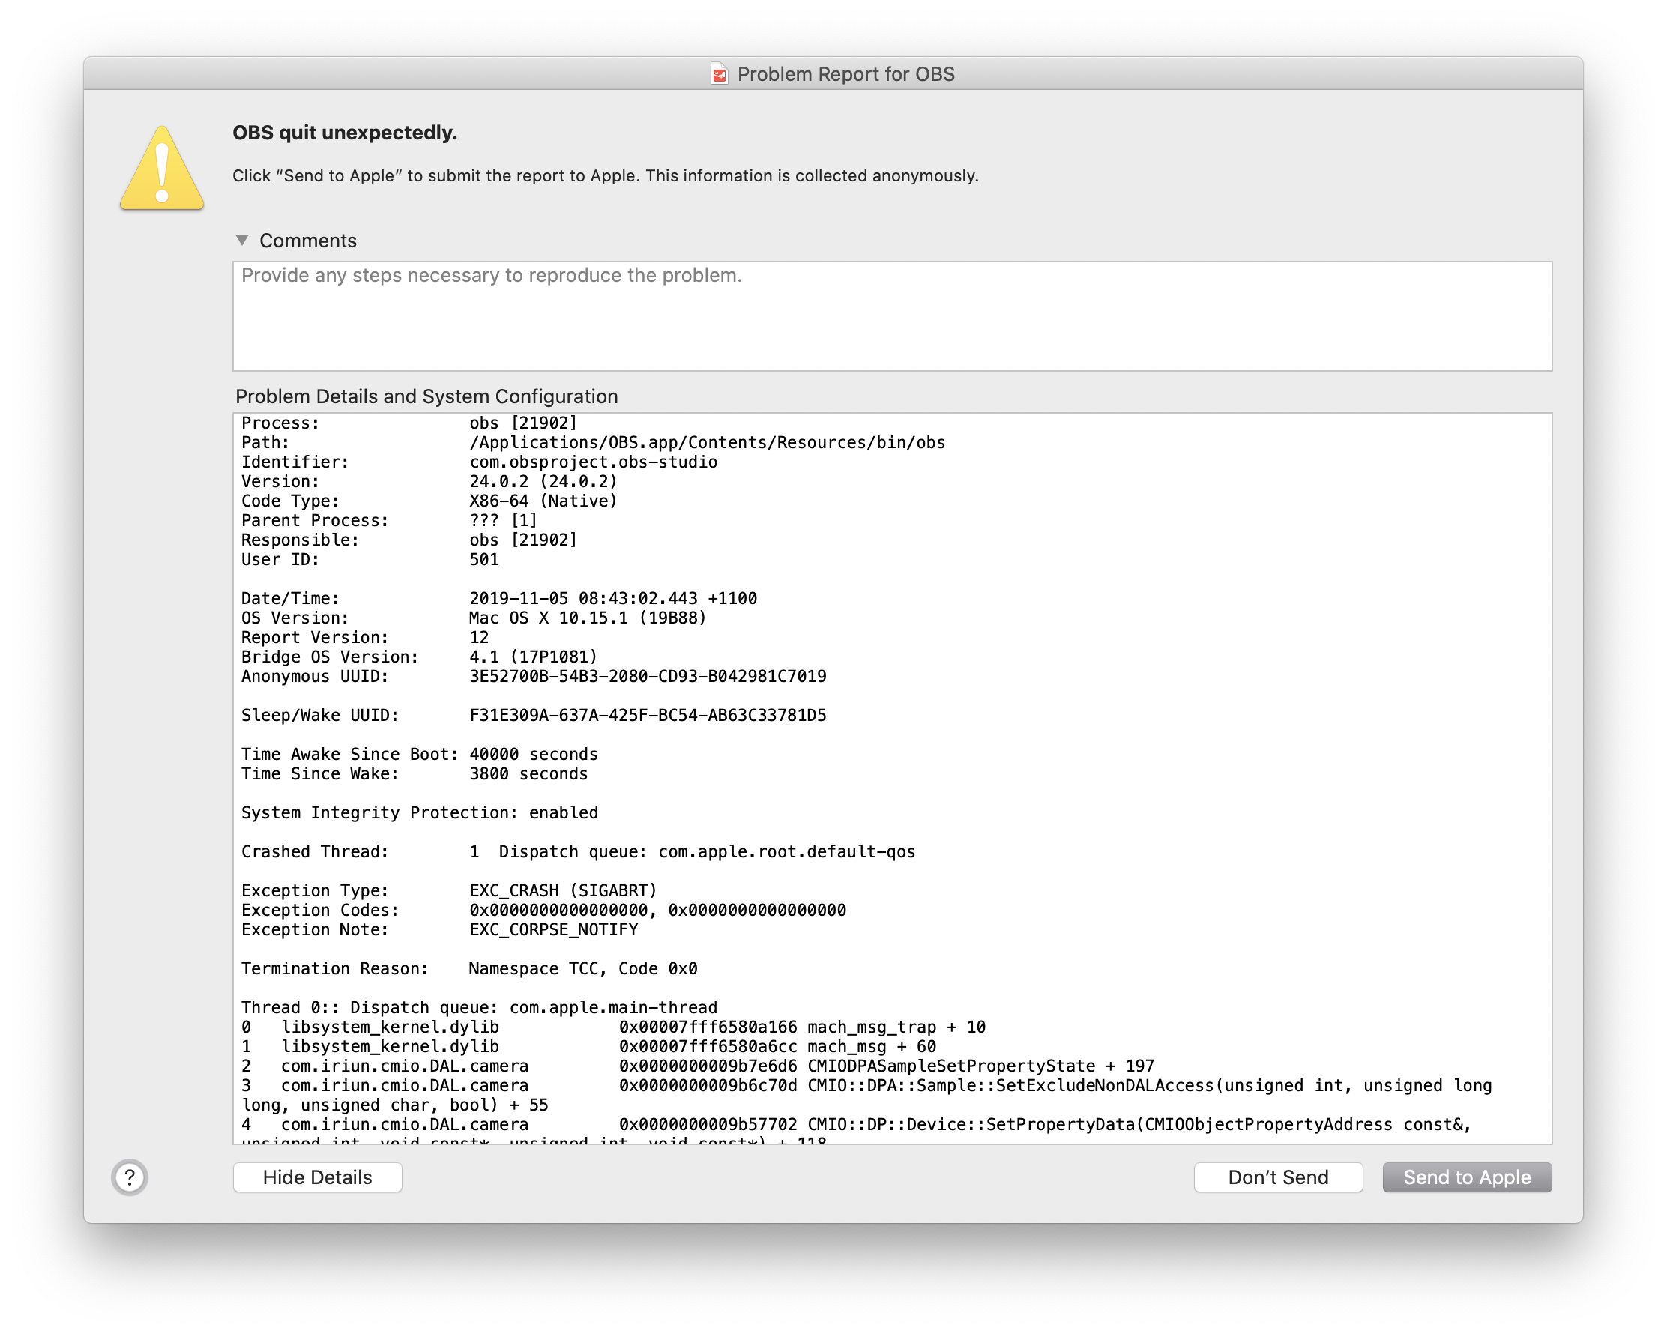1667x1334 pixels.
Task: Click the Send to Apple button
Action: tap(1466, 1177)
